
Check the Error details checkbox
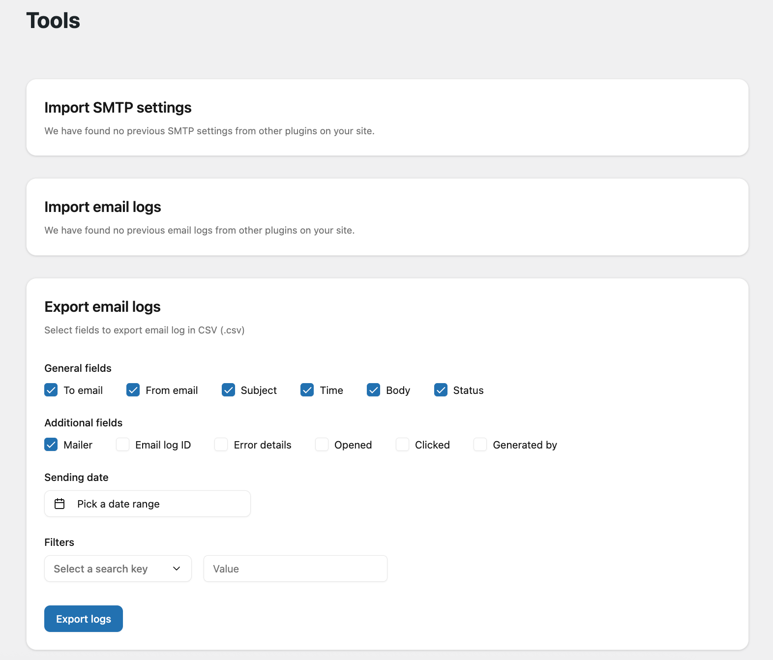coord(221,445)
